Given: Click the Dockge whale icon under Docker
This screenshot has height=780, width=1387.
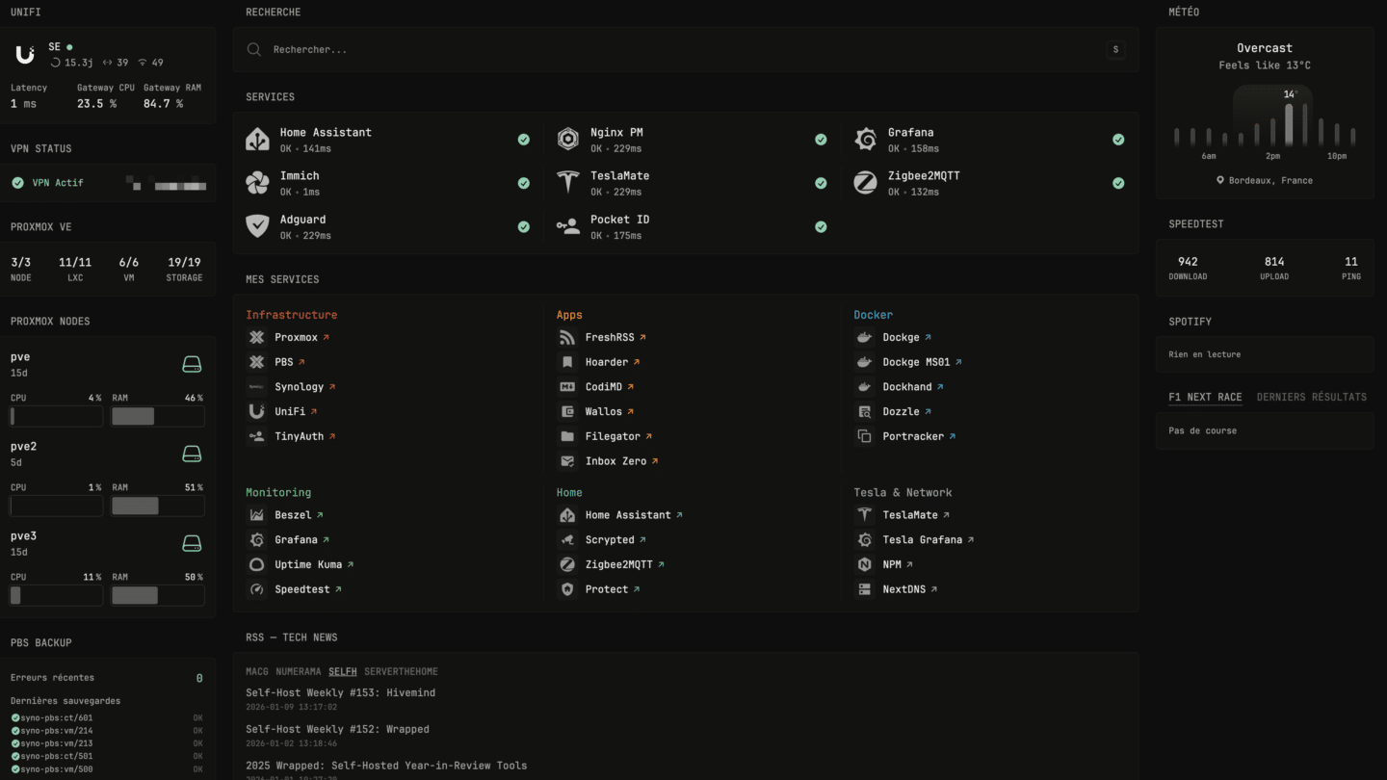Looking at the screenshot, I should [864, 337].
